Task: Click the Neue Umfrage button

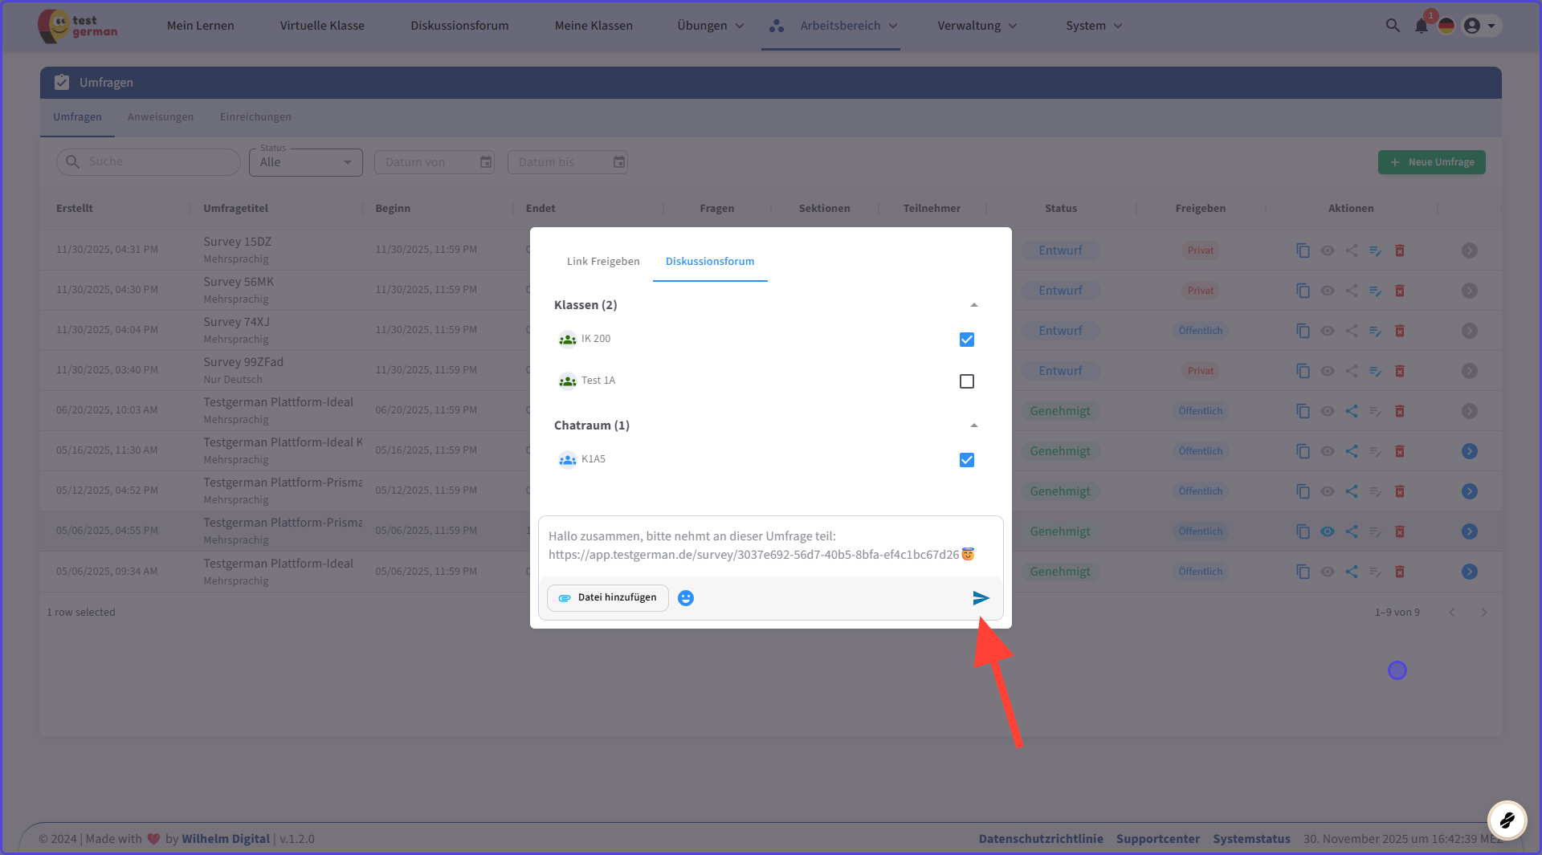Action: point(1431,162)
